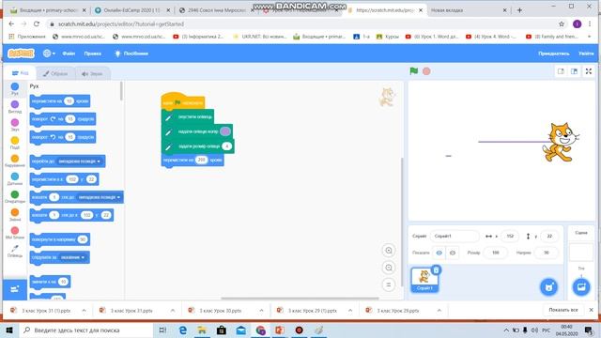Select the Олівець pen category icon
The width and height of the screenshot is (601, 338).
[15, 248]
